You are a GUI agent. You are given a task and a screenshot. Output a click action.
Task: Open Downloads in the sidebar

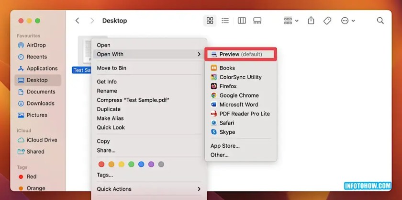coord(36,103)
